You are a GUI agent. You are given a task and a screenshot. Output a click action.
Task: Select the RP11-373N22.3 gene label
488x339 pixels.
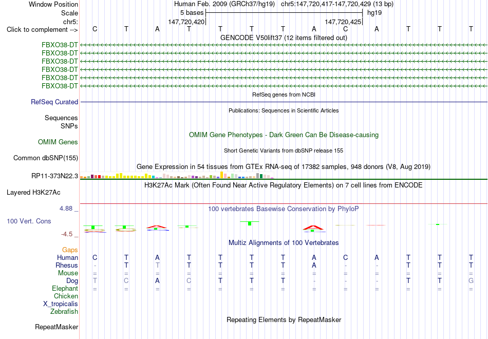coord(54,176)
